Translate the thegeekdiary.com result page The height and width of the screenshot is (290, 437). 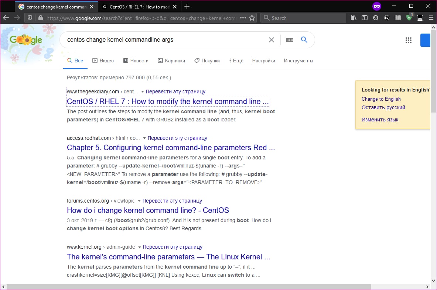[x=175, y=92]
